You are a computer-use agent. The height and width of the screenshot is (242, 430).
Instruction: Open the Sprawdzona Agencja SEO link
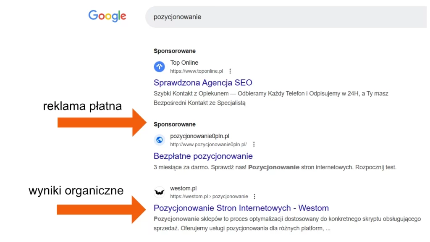tap(203, 82)
